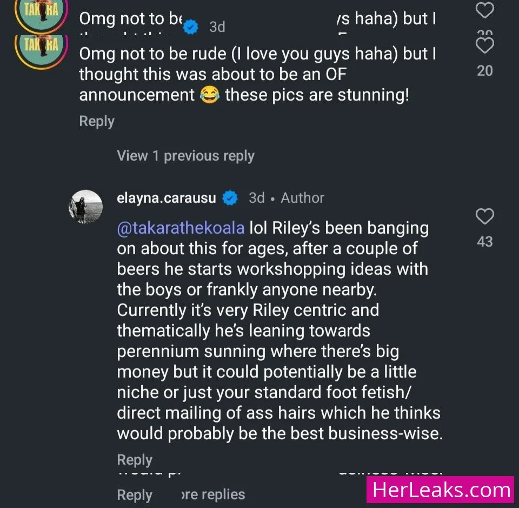Like the 'OF announcement' comment with the heart

coord(485,45)
